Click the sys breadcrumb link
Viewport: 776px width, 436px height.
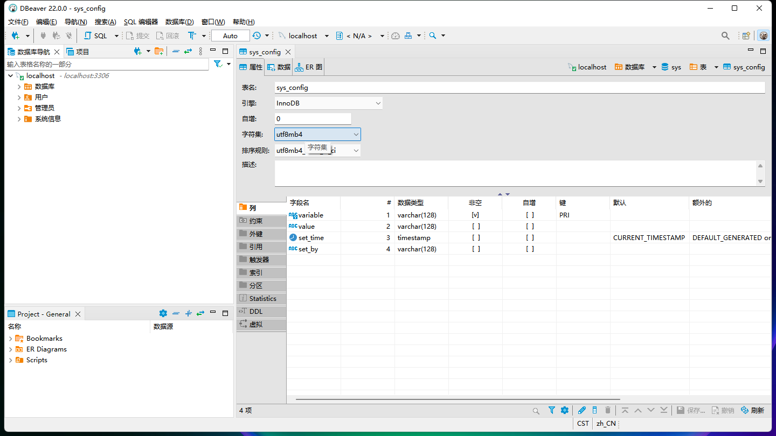[671, 67]
